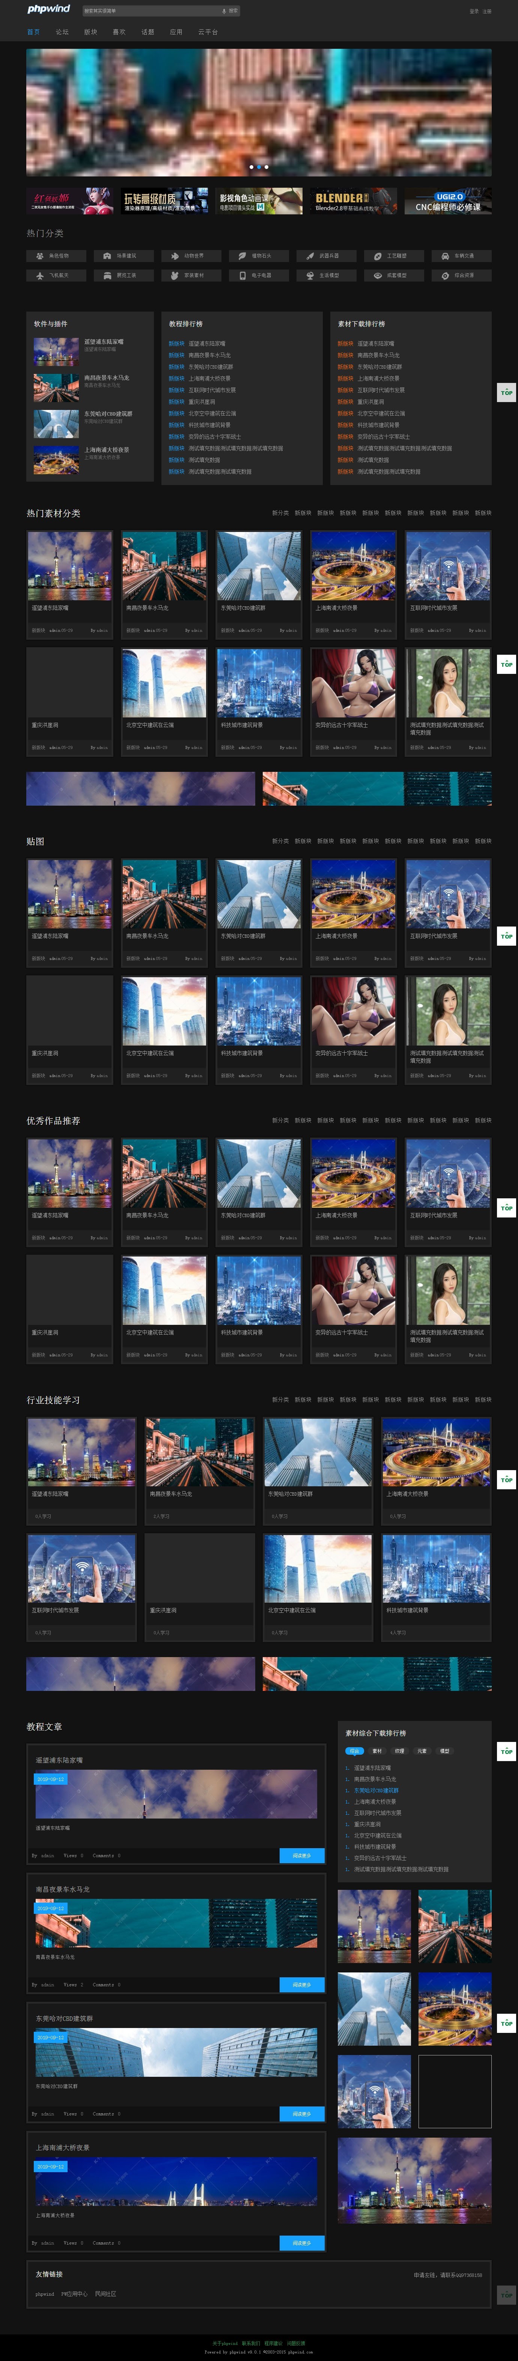Open the UG12.0 CNC编程师必修课 banner
The width and height of the screenshot is (518, 2361).
point(448,202)
